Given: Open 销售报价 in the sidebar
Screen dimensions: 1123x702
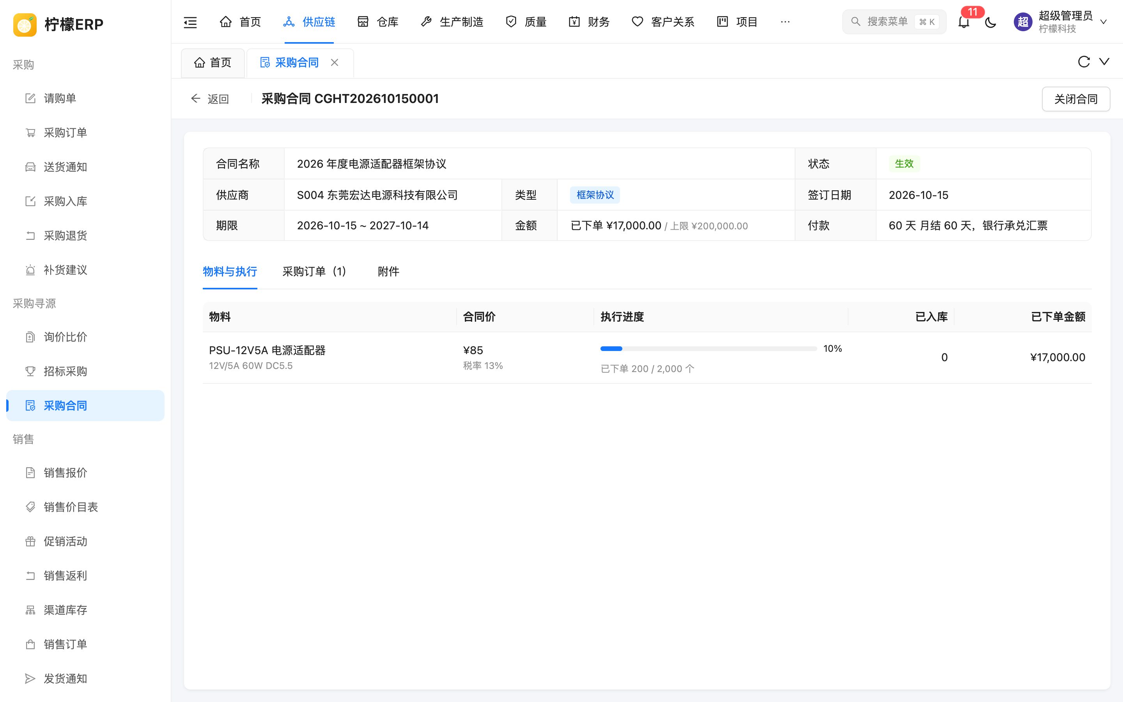Looking at the screenshot, I should point(85,473).
